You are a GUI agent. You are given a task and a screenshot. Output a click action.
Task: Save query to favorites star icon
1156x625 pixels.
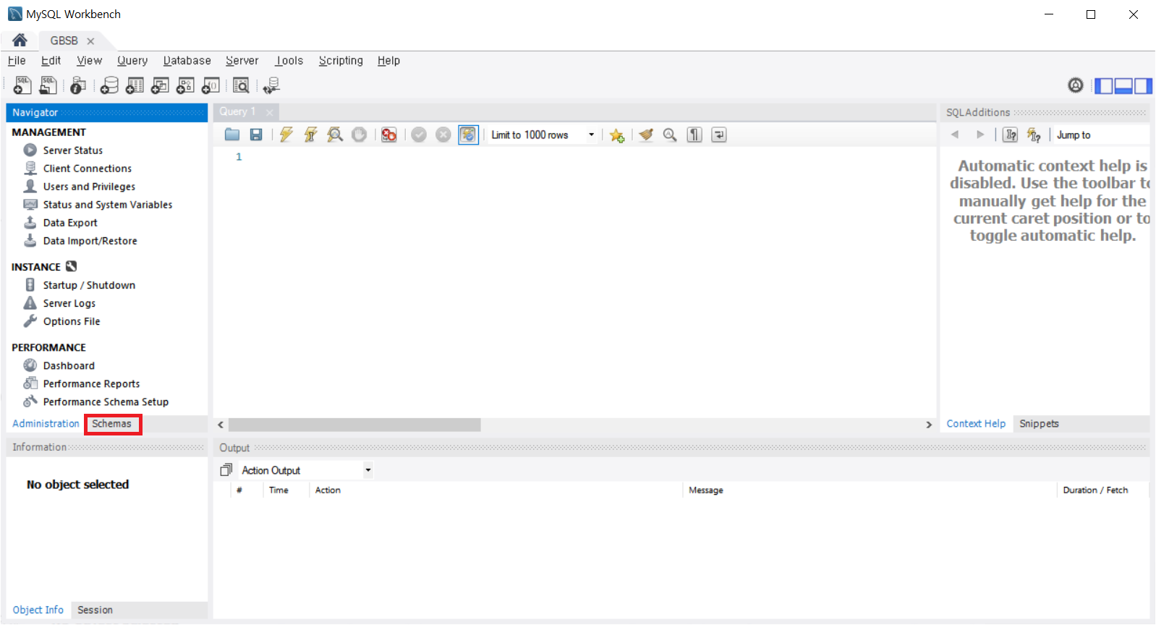[x=616, y=135]
